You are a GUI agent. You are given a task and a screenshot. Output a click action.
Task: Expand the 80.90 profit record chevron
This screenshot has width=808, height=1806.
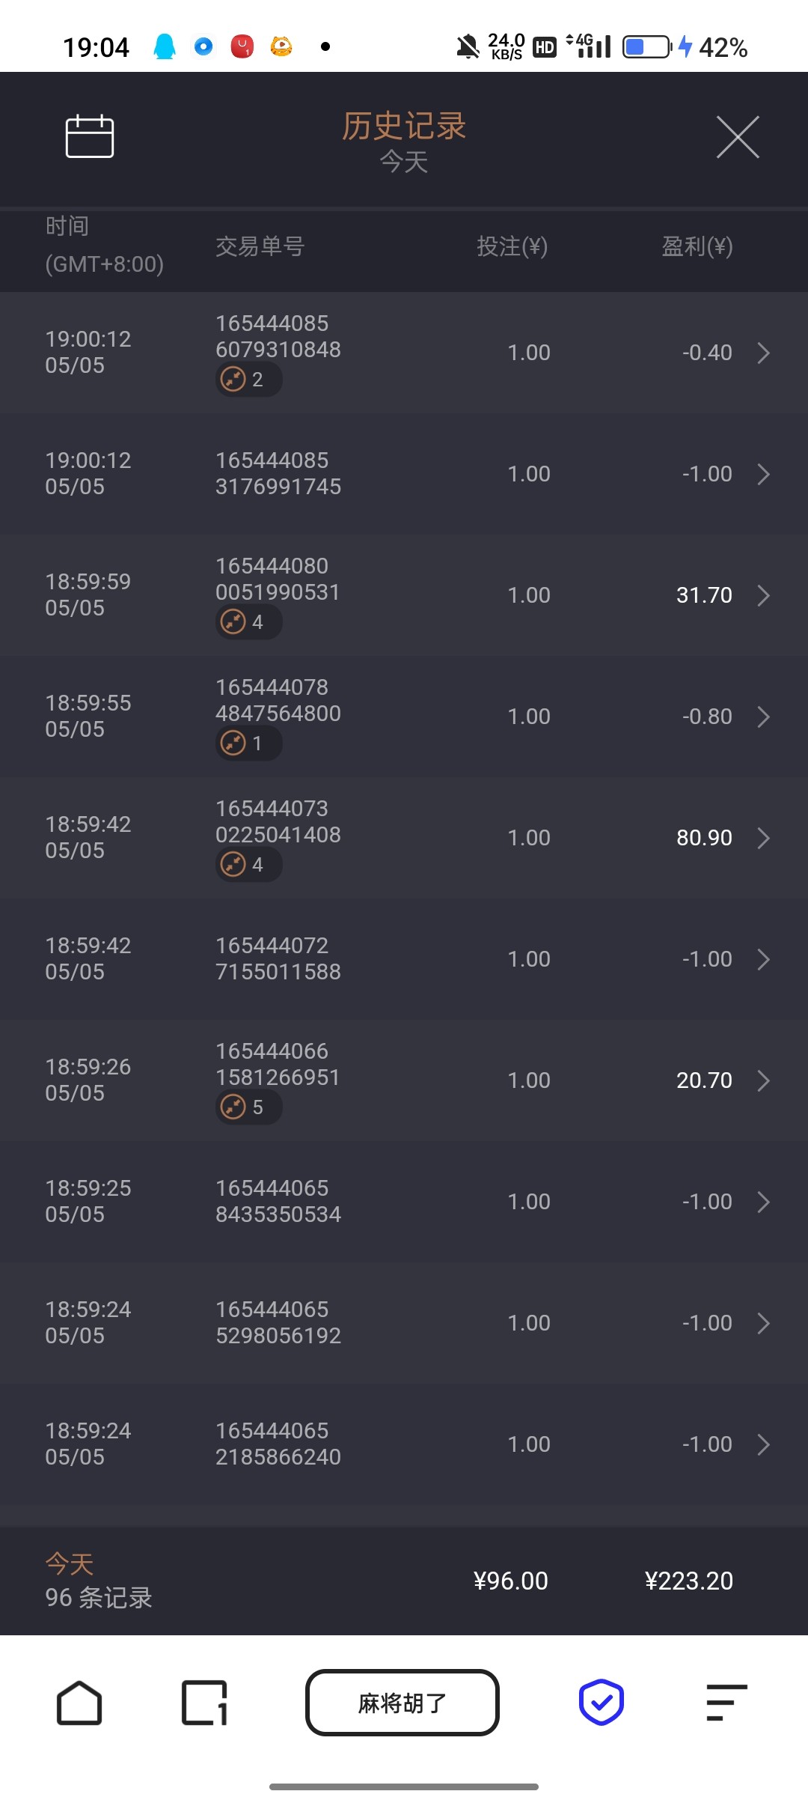pyautogui.click(x=763, y=839)
